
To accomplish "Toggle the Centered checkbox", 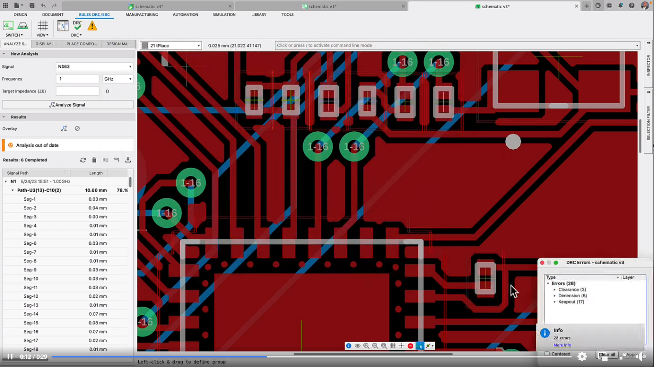I will click(547, 354).
